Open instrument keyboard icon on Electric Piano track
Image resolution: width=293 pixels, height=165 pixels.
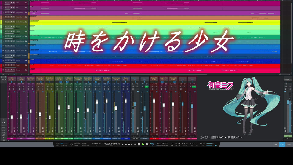26,51
